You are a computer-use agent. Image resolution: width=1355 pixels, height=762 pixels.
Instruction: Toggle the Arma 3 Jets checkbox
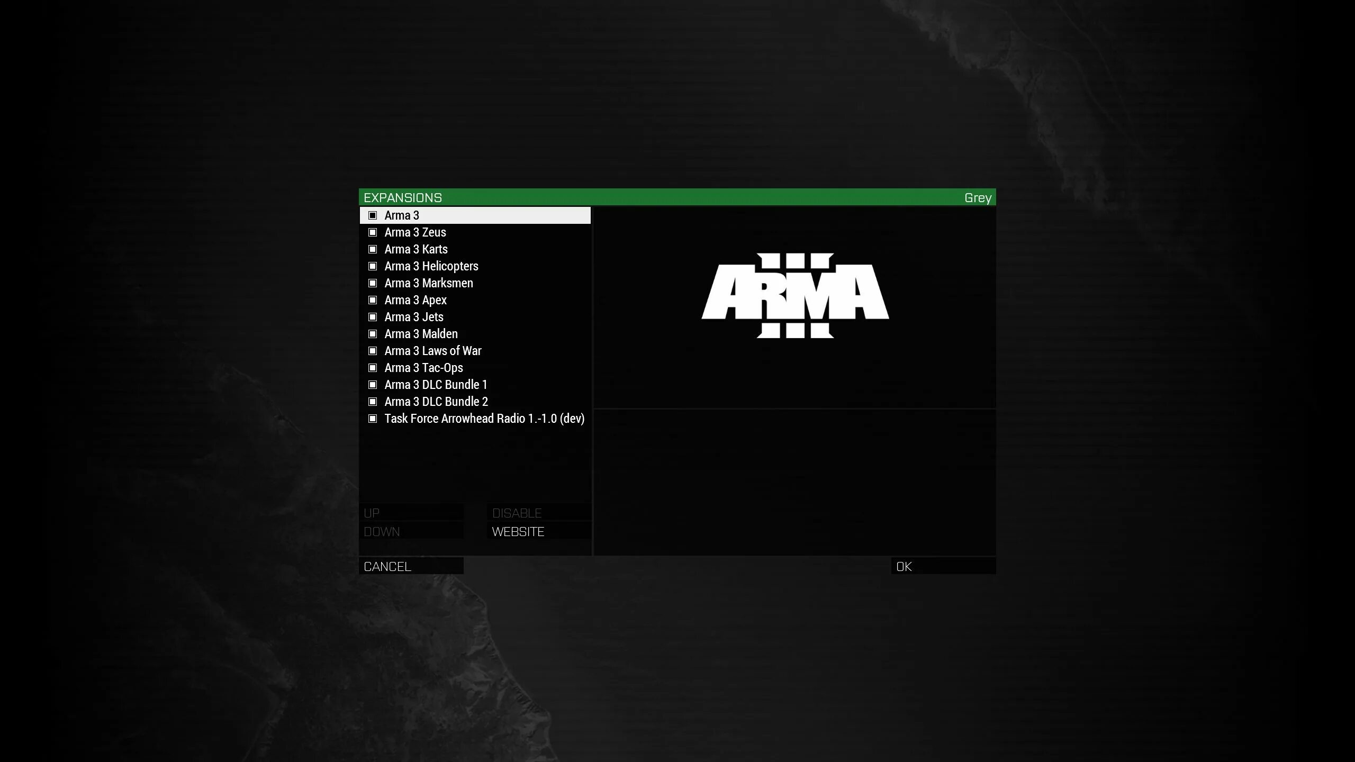[373, 317]
